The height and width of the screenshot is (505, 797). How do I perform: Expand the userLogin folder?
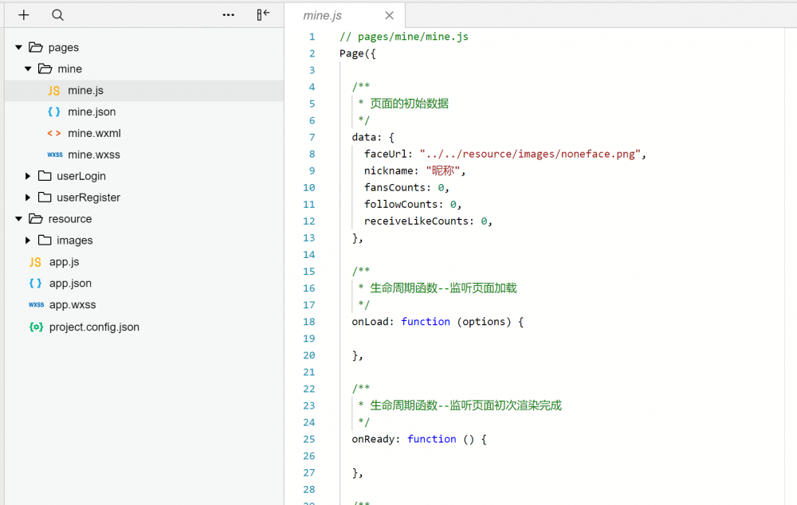(x=28, y=176)
